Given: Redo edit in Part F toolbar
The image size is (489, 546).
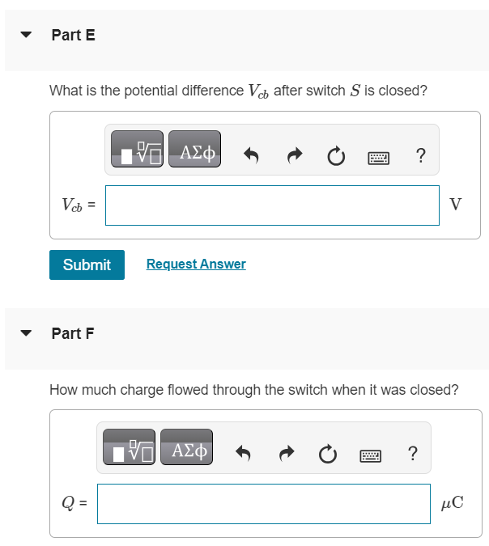Looking at the screenshot, I should 287,453.
